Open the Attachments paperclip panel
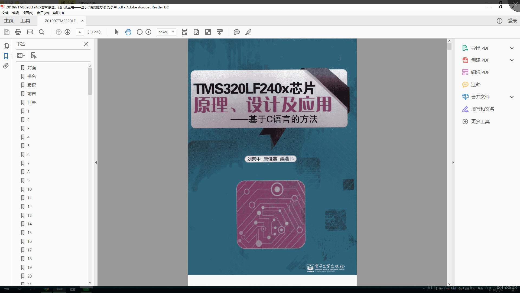This screenshot has height=293, width=520. pyautogui.click(x=6, y=66)
